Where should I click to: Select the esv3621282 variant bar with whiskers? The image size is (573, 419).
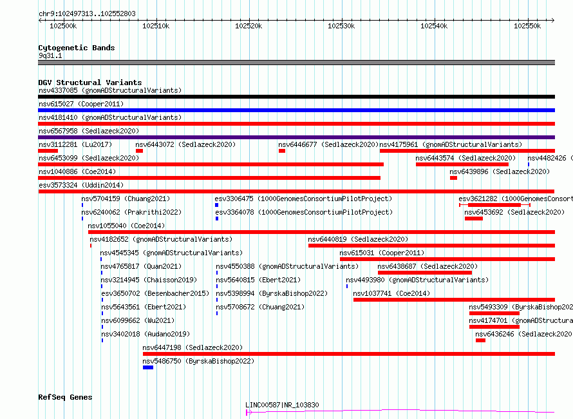tap(494, 205)
